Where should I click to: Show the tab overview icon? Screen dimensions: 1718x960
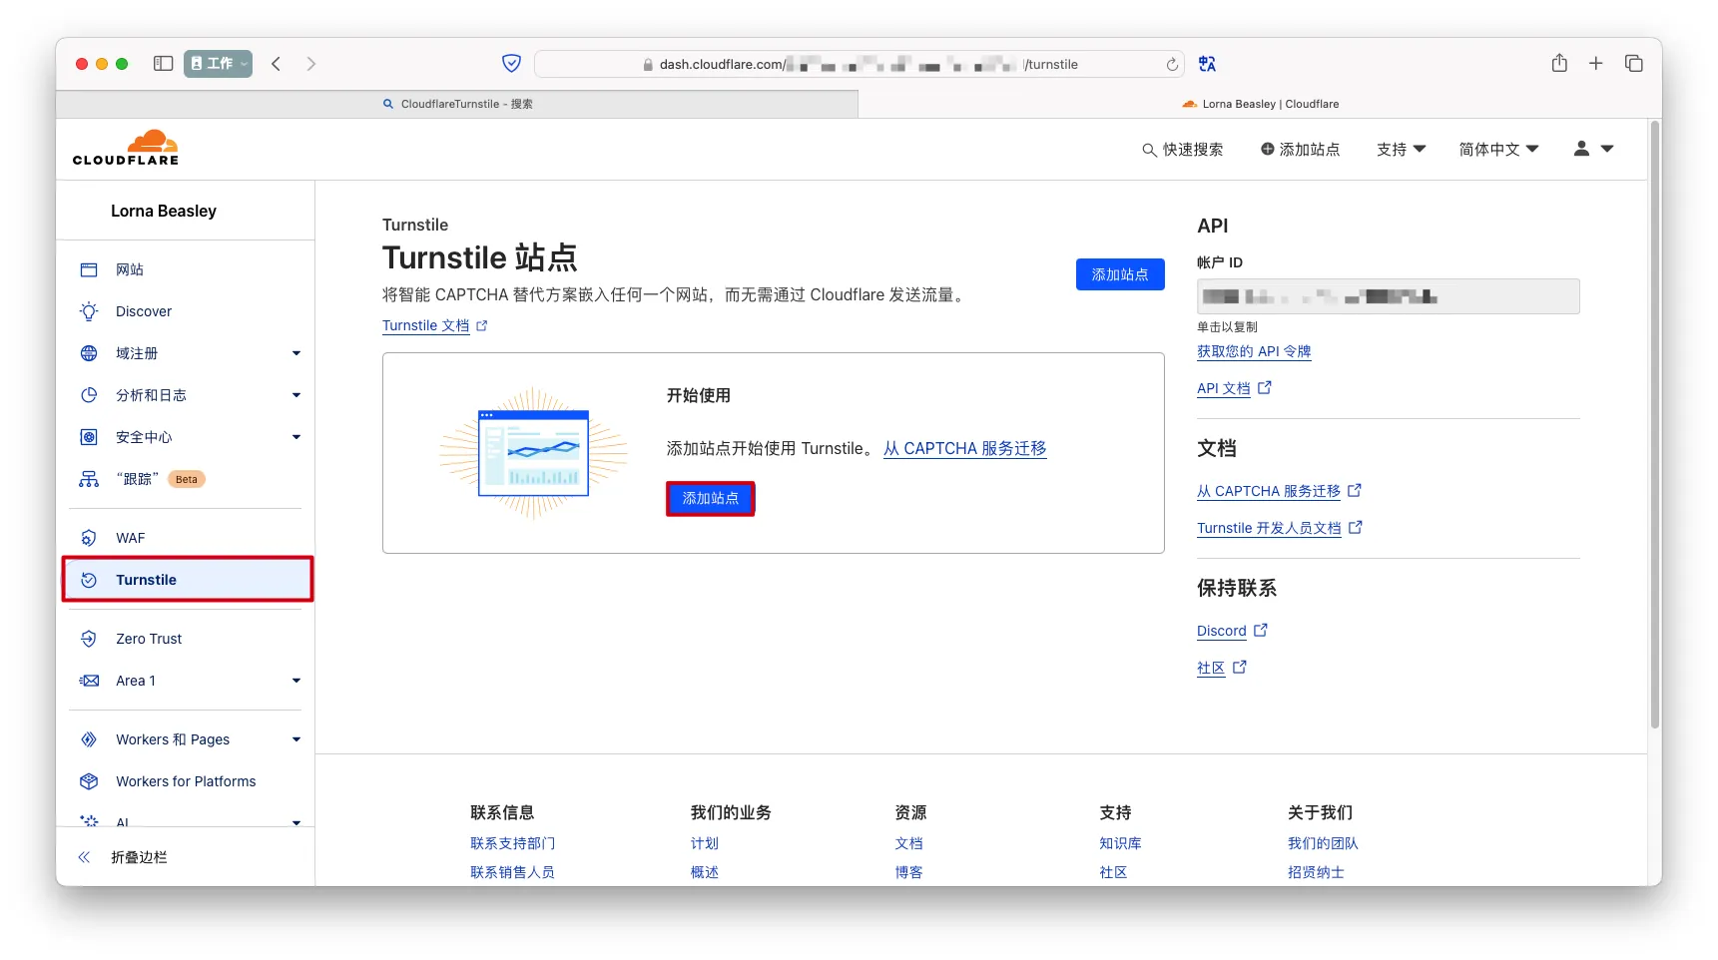[x=1634, y=64]
